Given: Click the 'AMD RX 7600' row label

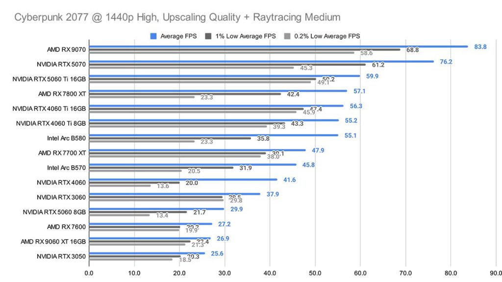Looking at the screenshot, I should tap(66, 227).
